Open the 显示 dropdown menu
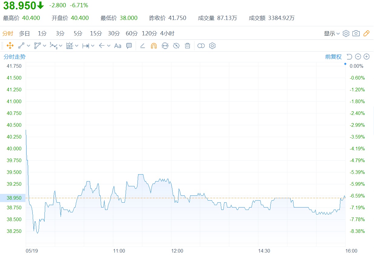374x255 pixels. click(332, 33)
